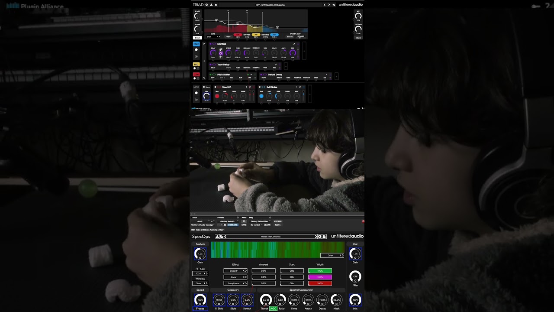Screen dimensions: 554x312
Task: Click the Smear Start 0Hz field
Action: click(x=292, y=277)
